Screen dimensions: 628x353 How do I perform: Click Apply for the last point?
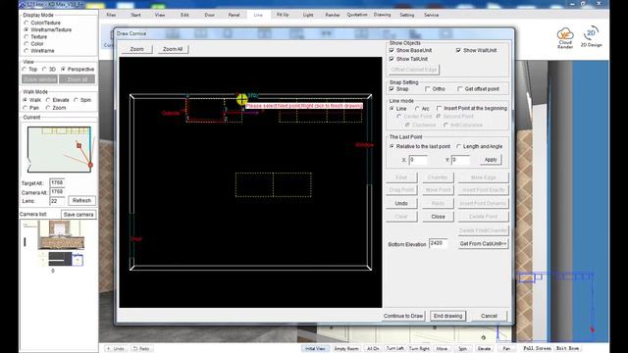click(491, 160)
